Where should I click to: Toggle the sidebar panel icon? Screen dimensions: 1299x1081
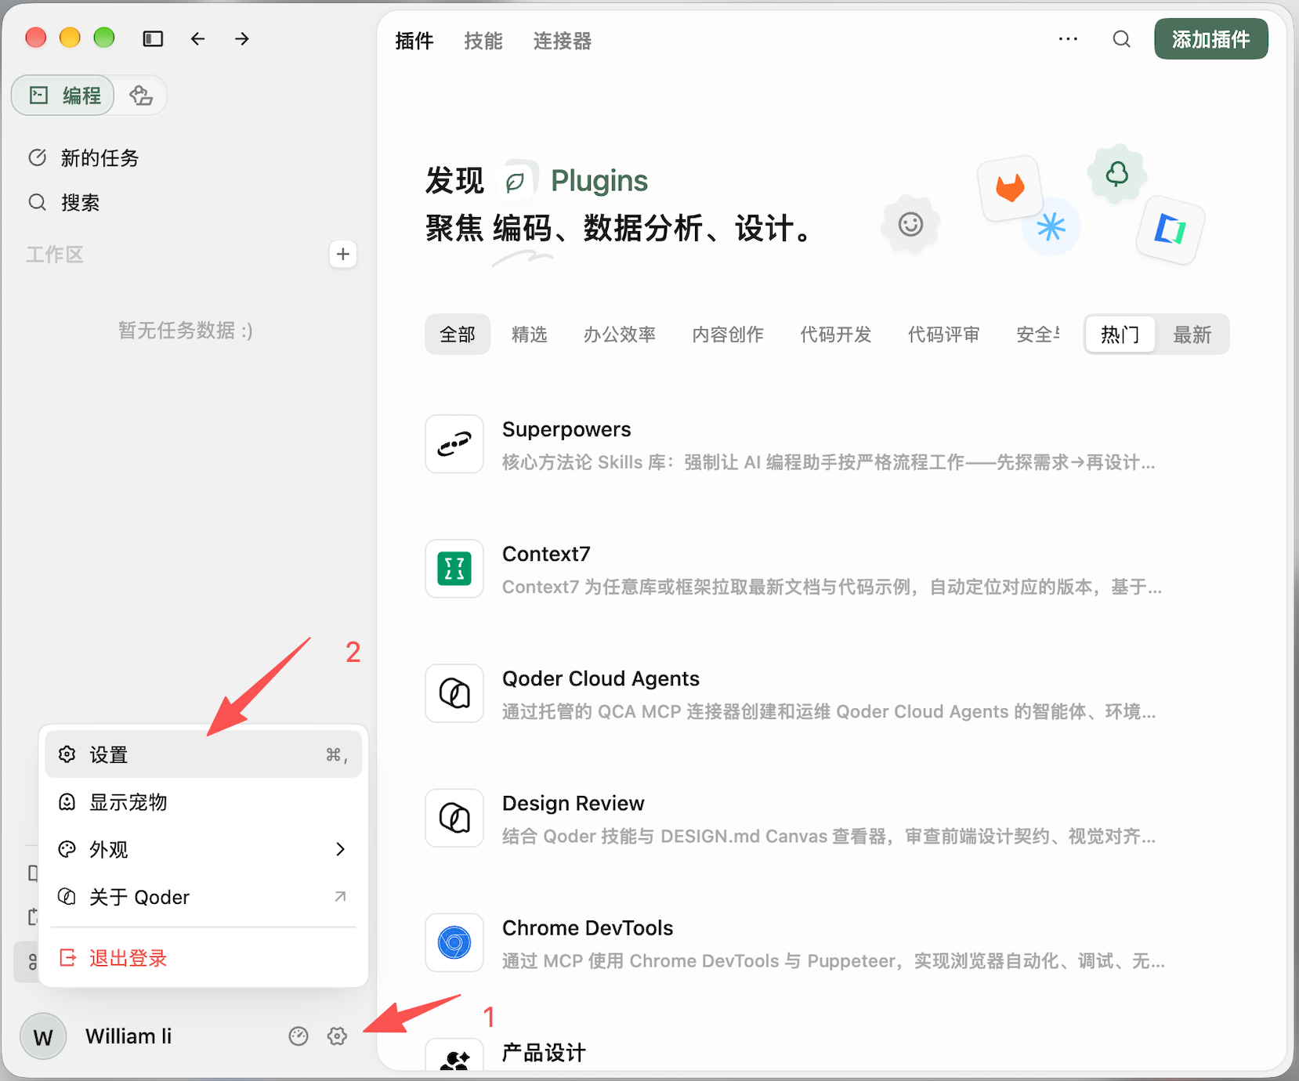(153, 38)
